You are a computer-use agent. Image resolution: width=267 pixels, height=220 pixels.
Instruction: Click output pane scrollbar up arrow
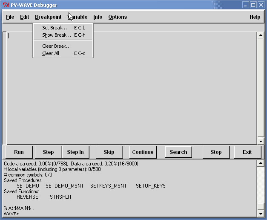click(261, 163)
